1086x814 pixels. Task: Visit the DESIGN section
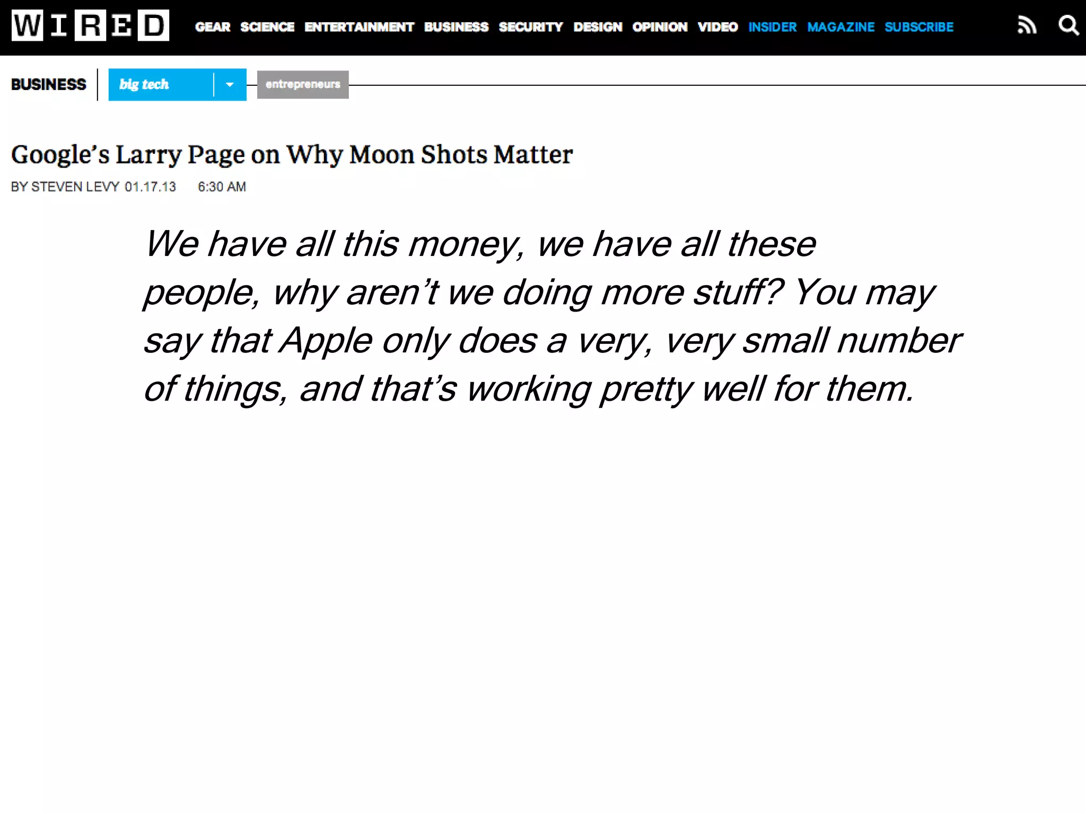pos(598,27)
